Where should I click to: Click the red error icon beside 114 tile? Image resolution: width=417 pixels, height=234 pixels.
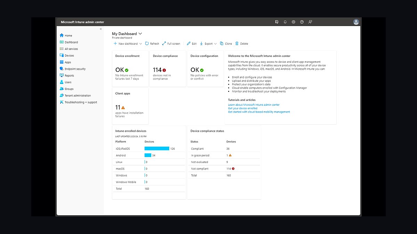point(164,70)
